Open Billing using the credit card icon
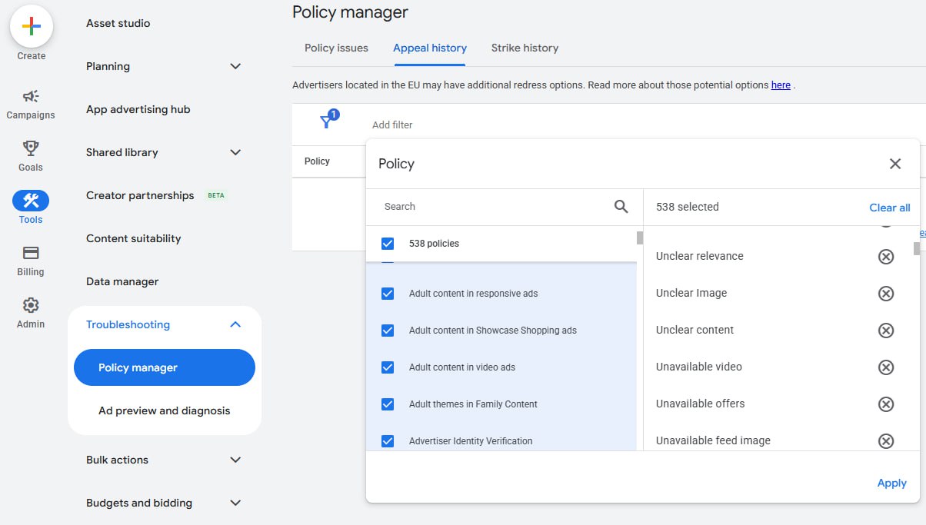926x525 pixels. coord(31,253)
